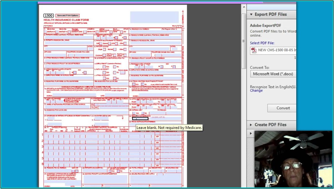Expand the Create PDF Files section
This screenshot has width=334, height=189.
point(251,125)
